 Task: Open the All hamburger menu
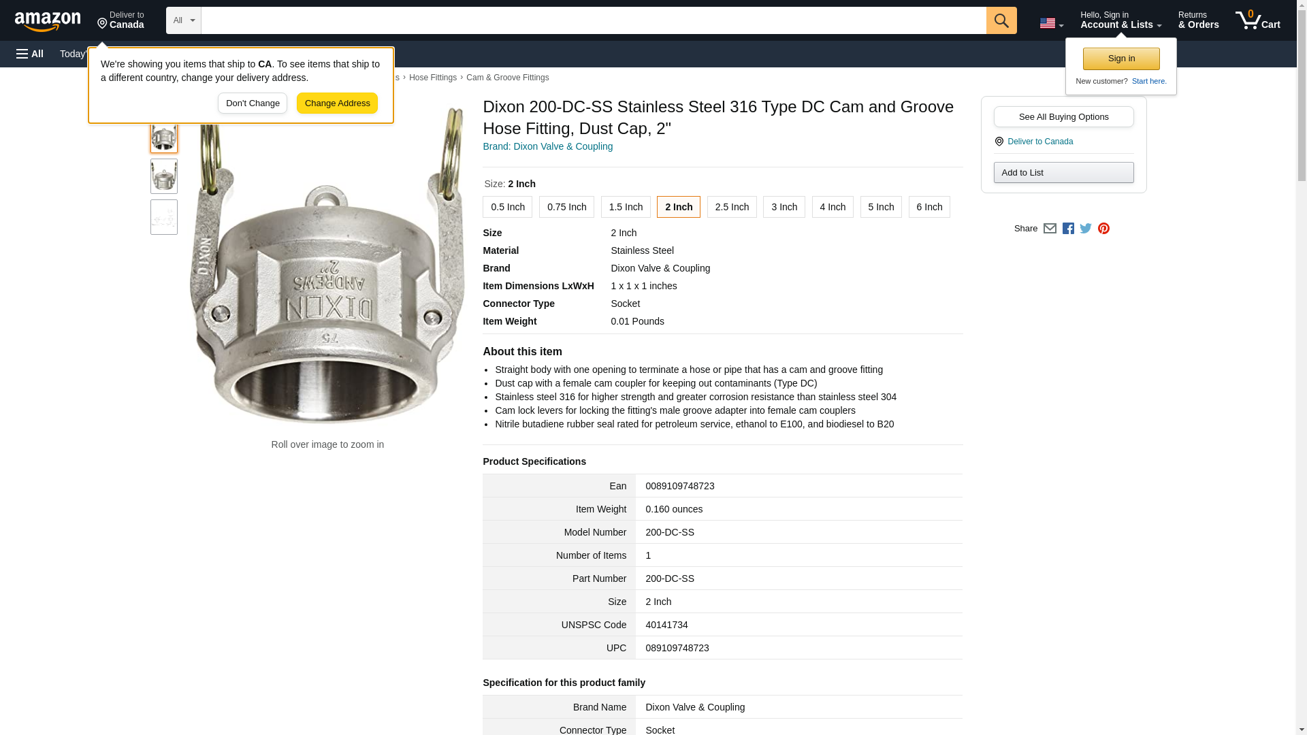point(30,54)
